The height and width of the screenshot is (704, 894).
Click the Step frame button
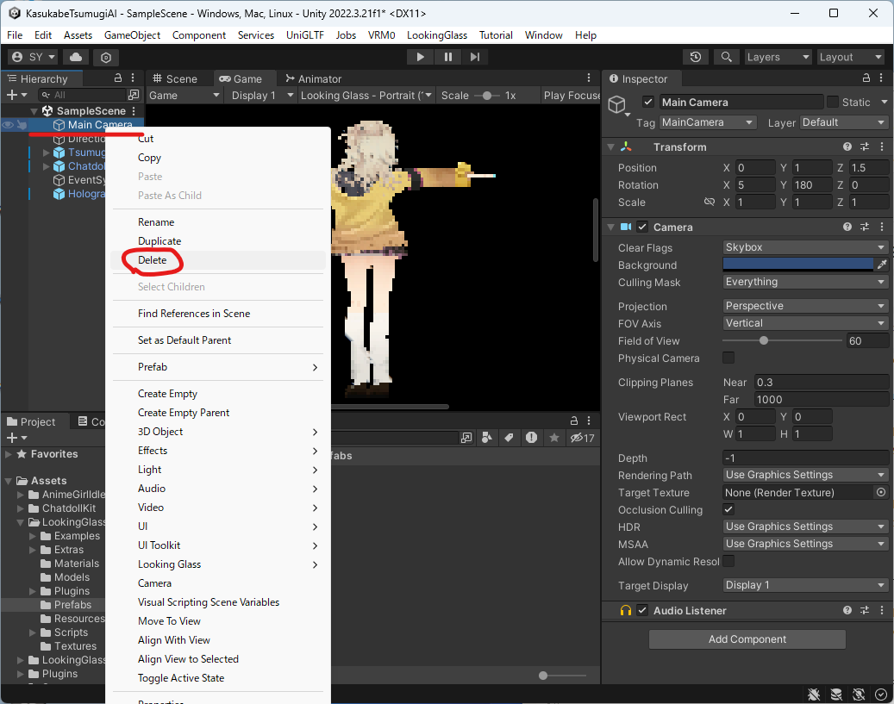coord(475,57)
